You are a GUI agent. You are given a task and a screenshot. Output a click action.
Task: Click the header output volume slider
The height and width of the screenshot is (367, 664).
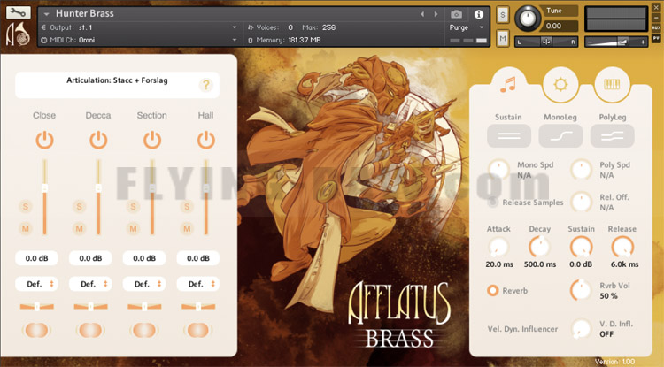[616, 42]
